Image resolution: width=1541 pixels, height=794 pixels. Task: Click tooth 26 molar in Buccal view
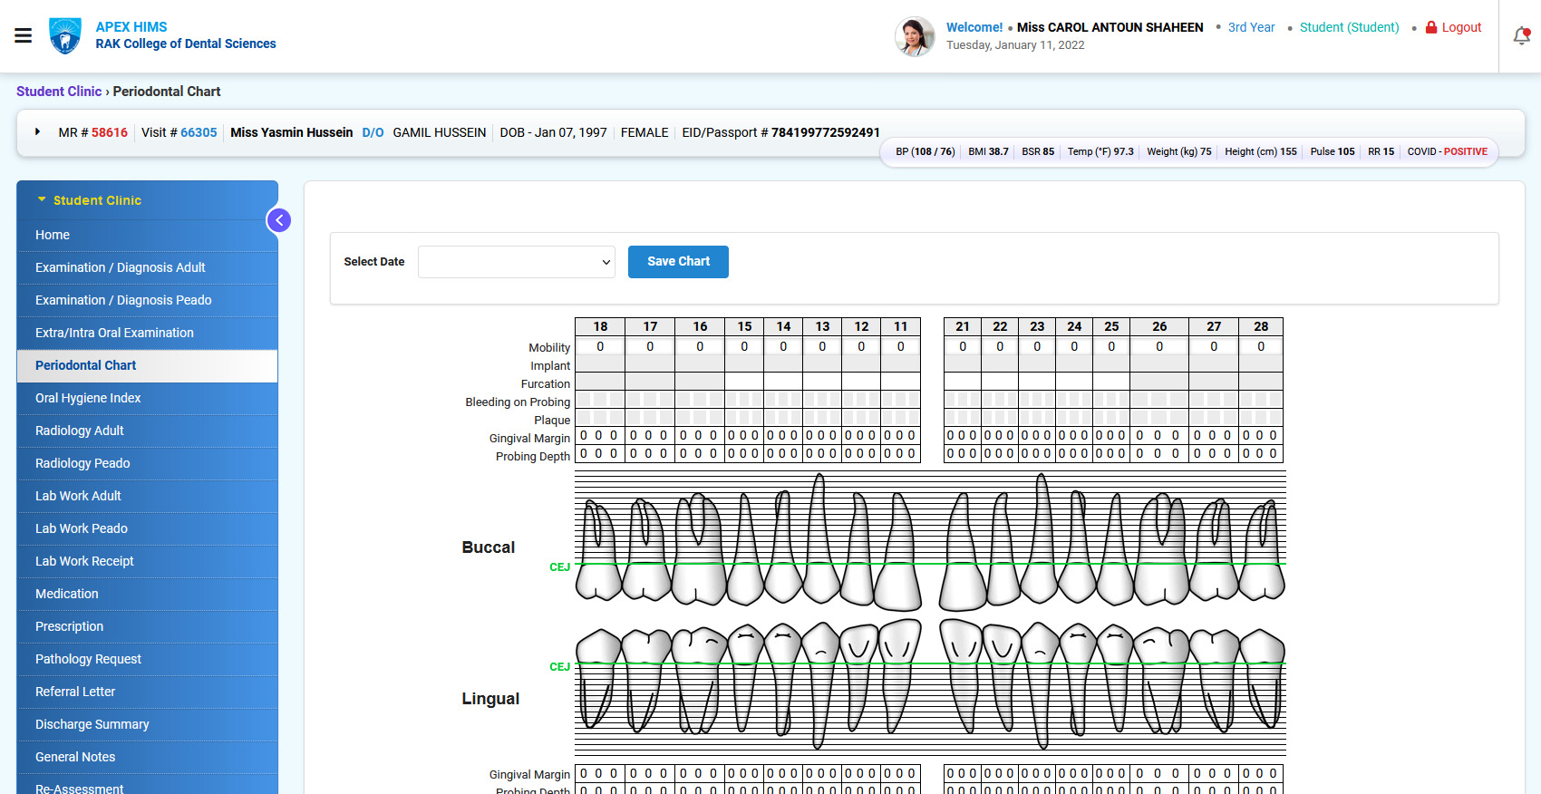[x=1161, y=548]
